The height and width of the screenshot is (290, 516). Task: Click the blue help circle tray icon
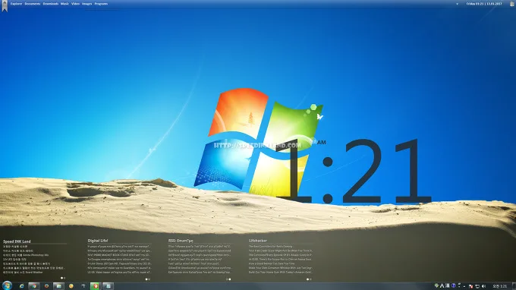[x=454, y=285]
